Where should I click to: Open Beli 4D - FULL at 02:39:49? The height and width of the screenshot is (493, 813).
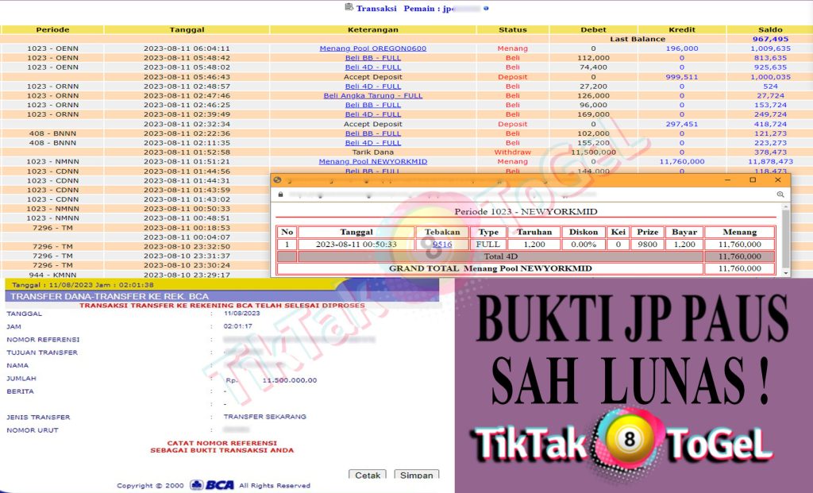373,114
